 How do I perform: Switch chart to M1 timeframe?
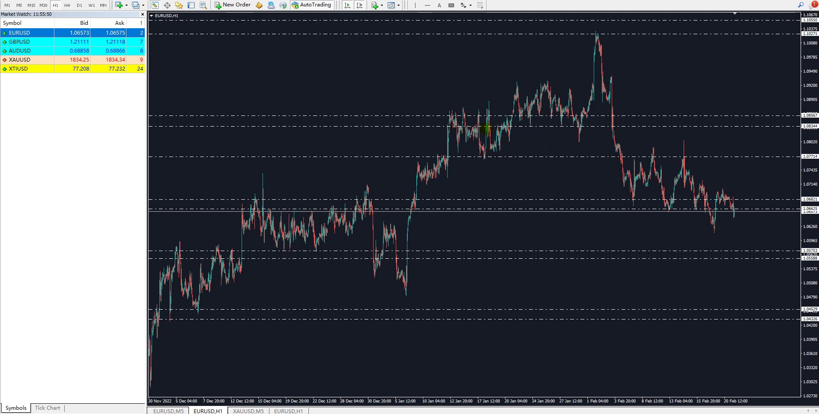(x=7, y=5)
